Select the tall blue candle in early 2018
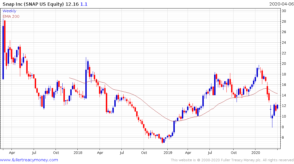Screen dimensions: 294x164 point(86,84)
